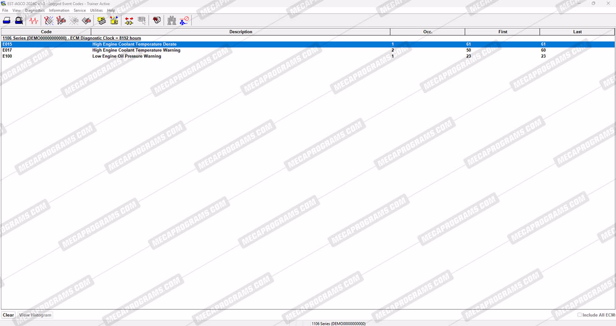This screenshot has width=616, height=326.
Task: Open Logged Diagnostic Codes icon
Action: [61, 20]
